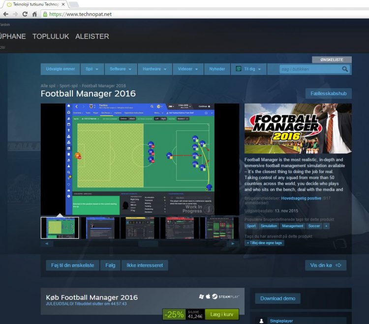Open the TOPLULUK menu
The image size is (369, 324).
point(51,36)
